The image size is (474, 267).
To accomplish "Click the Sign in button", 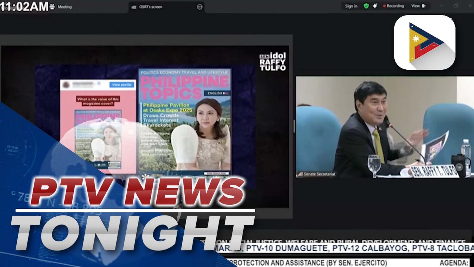I will tap(351, 6).
